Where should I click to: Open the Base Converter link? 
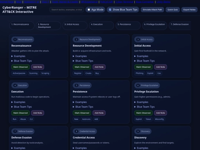(145, 2)
